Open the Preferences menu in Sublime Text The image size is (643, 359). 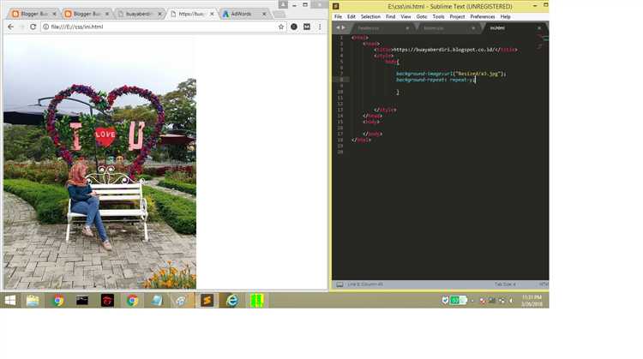click(x=482, y=16)
